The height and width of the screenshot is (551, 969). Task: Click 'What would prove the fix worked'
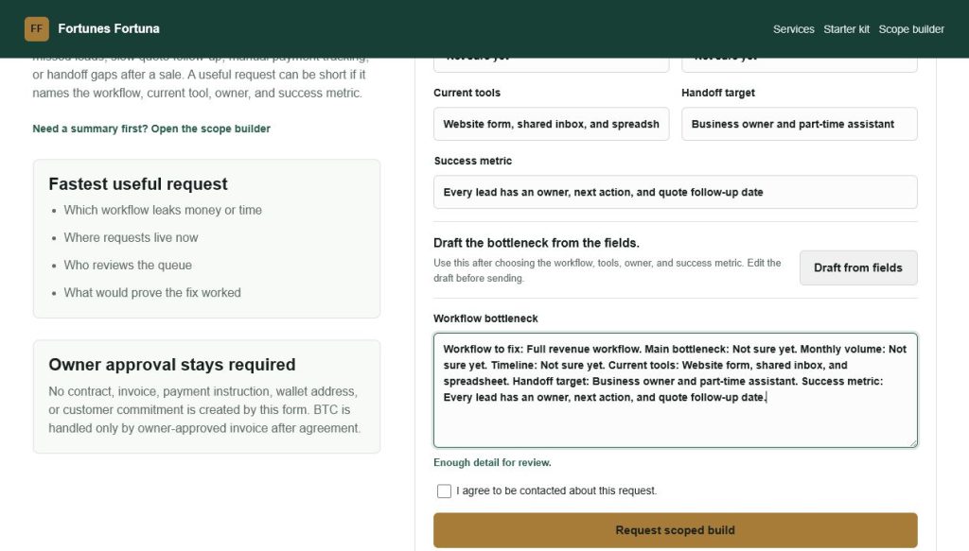coord(152,292)
